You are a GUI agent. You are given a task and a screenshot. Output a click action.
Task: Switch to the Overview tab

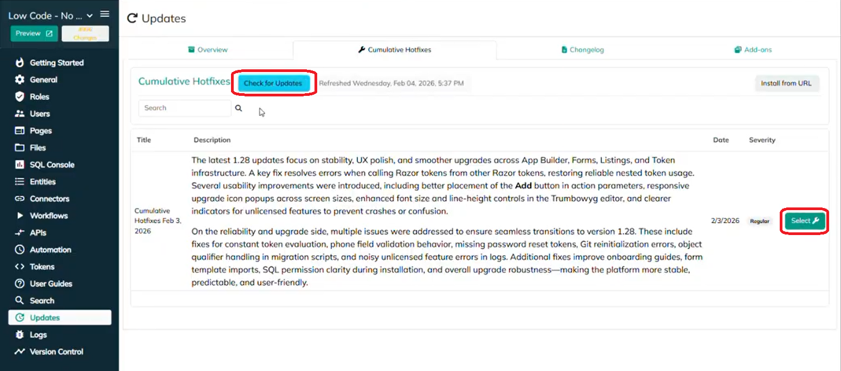[208, 50]
